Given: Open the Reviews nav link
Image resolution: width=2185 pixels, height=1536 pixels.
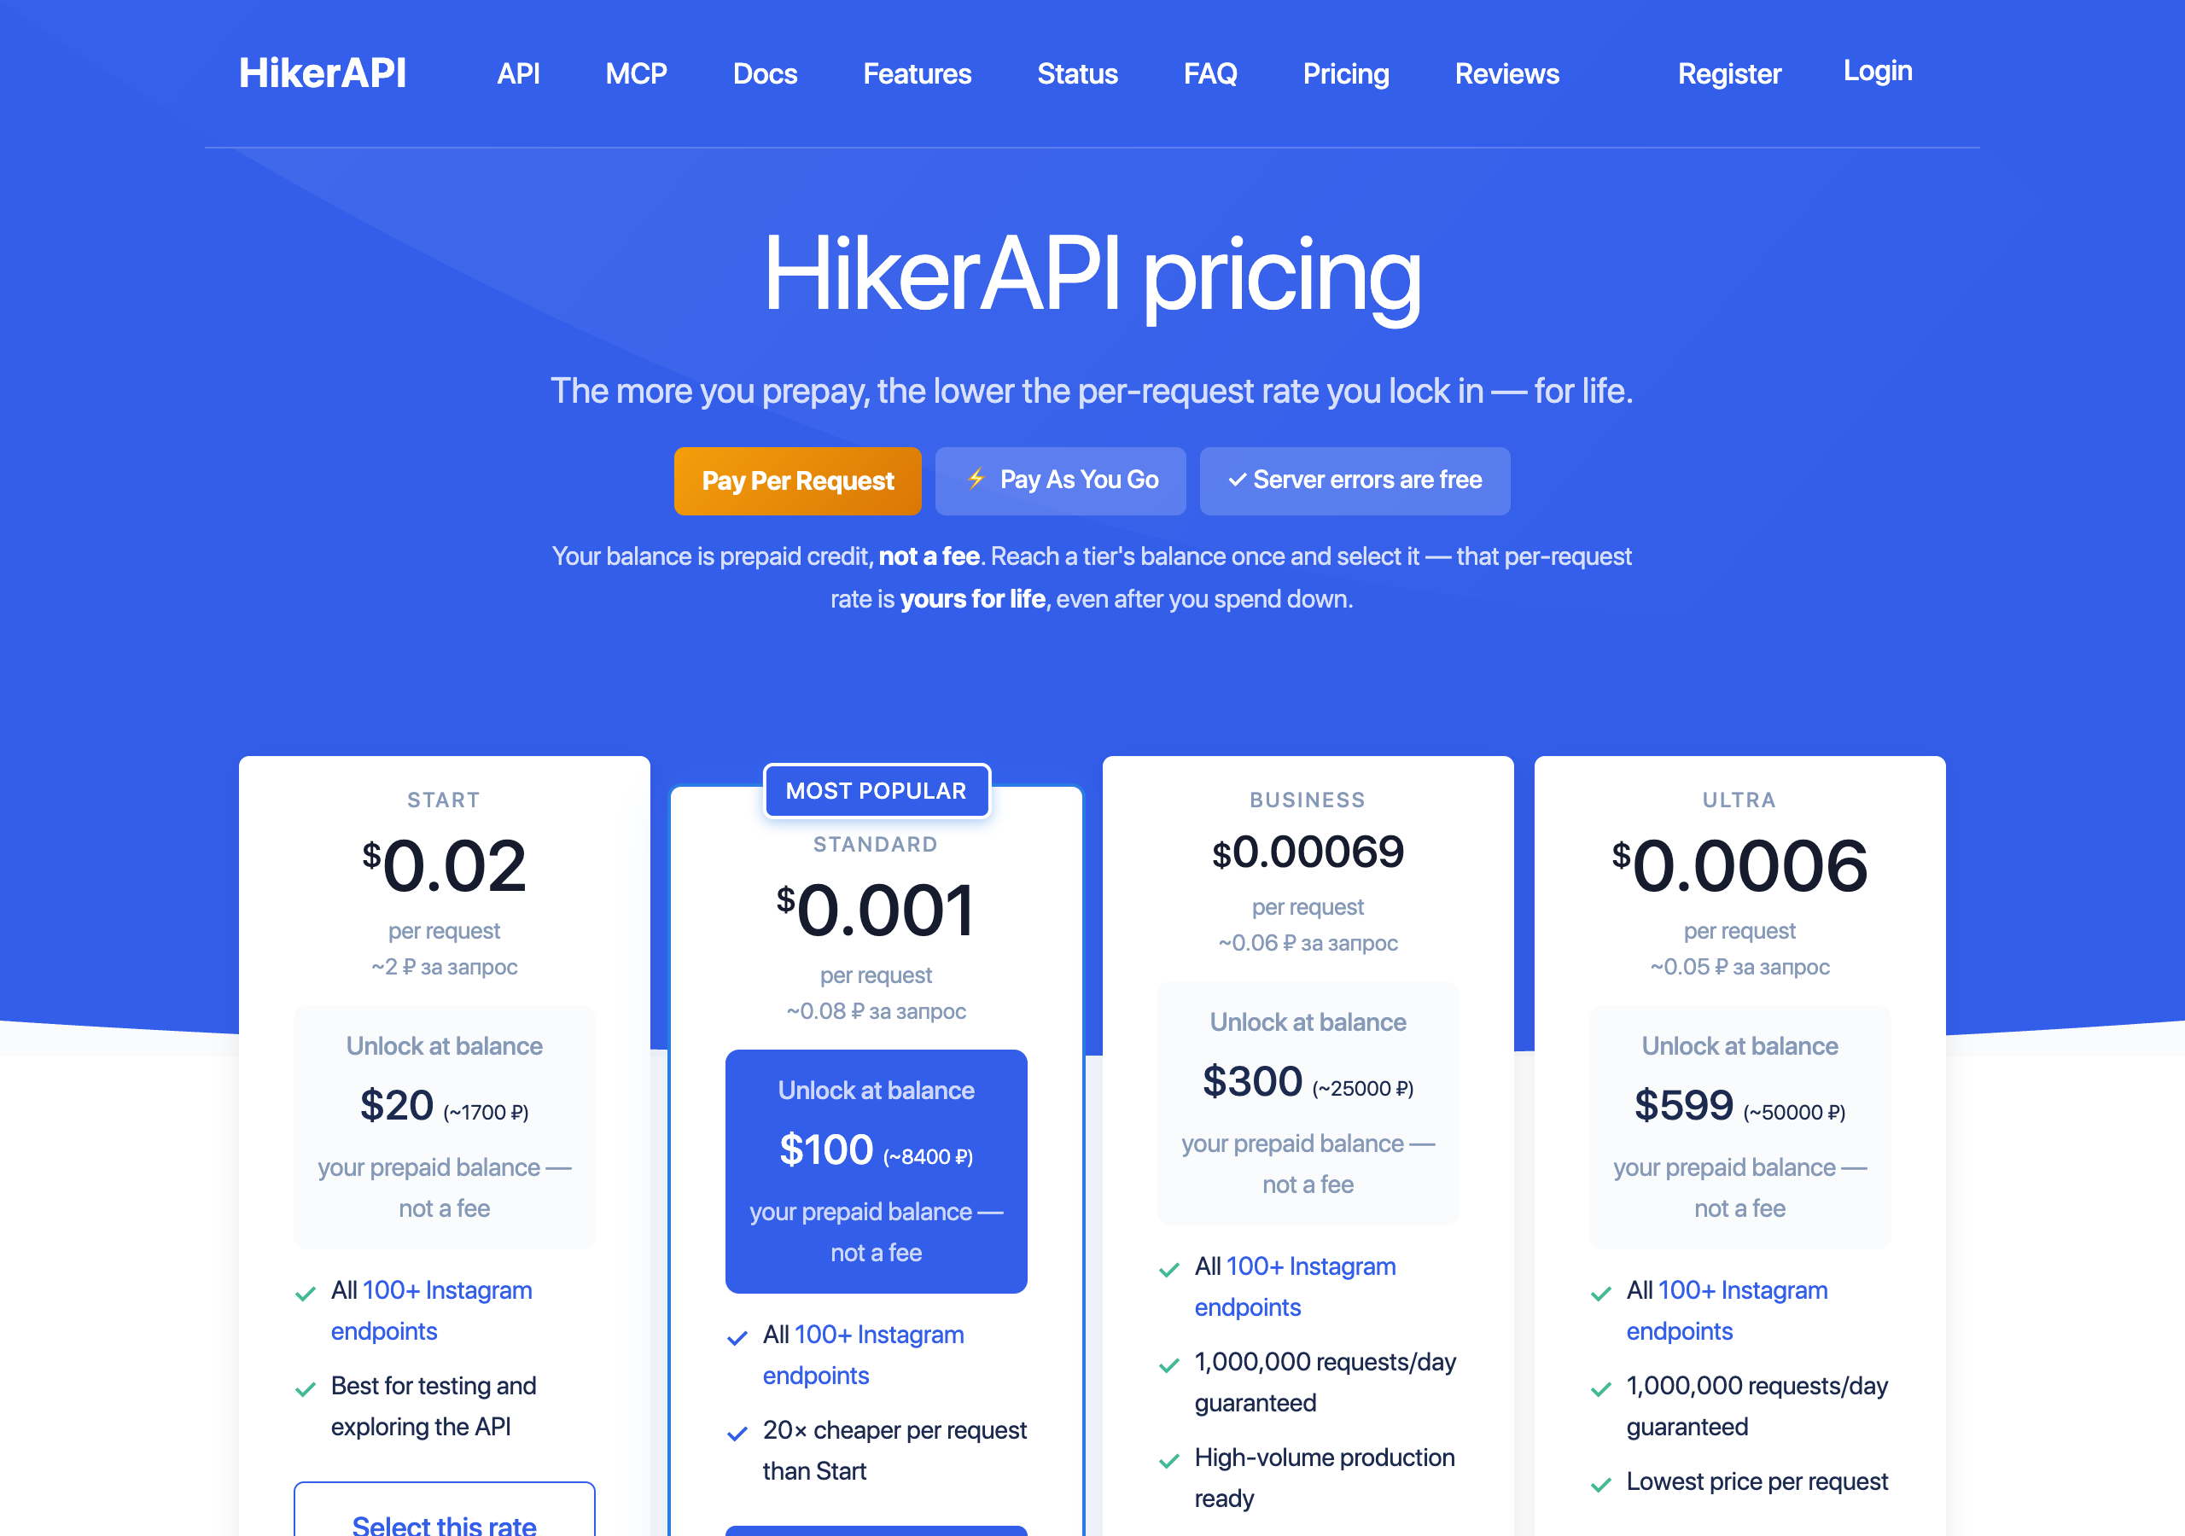Looking at the screenshot, I should [1506, 73].
